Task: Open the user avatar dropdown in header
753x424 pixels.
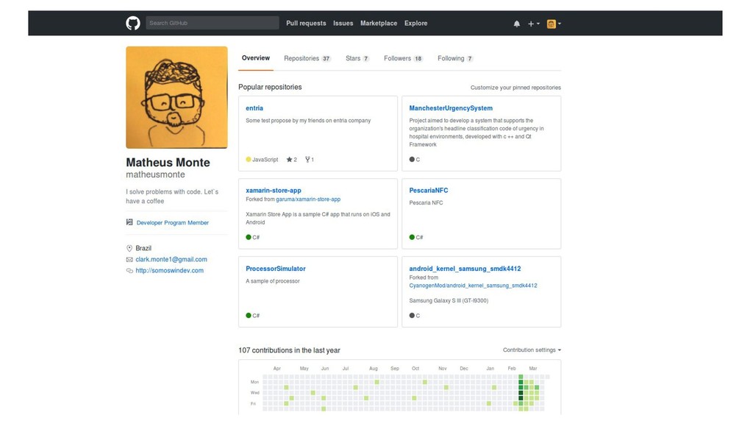Action: [x=554, y=24]
